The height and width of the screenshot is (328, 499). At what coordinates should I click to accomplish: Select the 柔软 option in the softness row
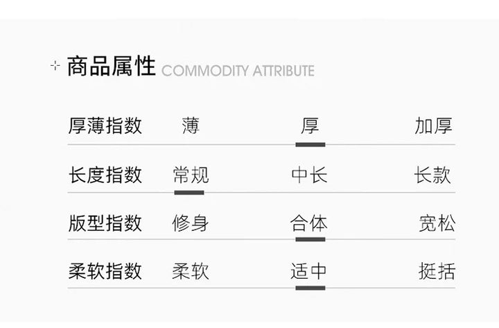pos(191,271)
